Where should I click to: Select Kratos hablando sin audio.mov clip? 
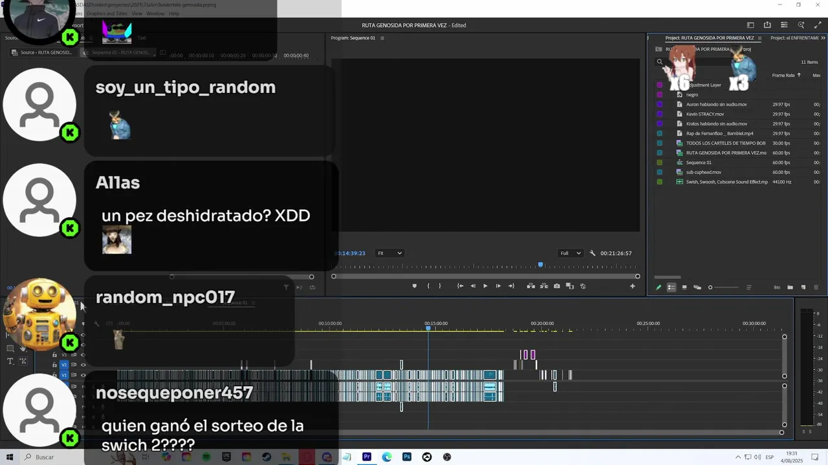click(717, 124)
